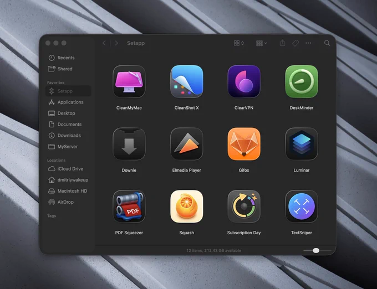Open the MyServer folder in sidebar

[68, 146]
